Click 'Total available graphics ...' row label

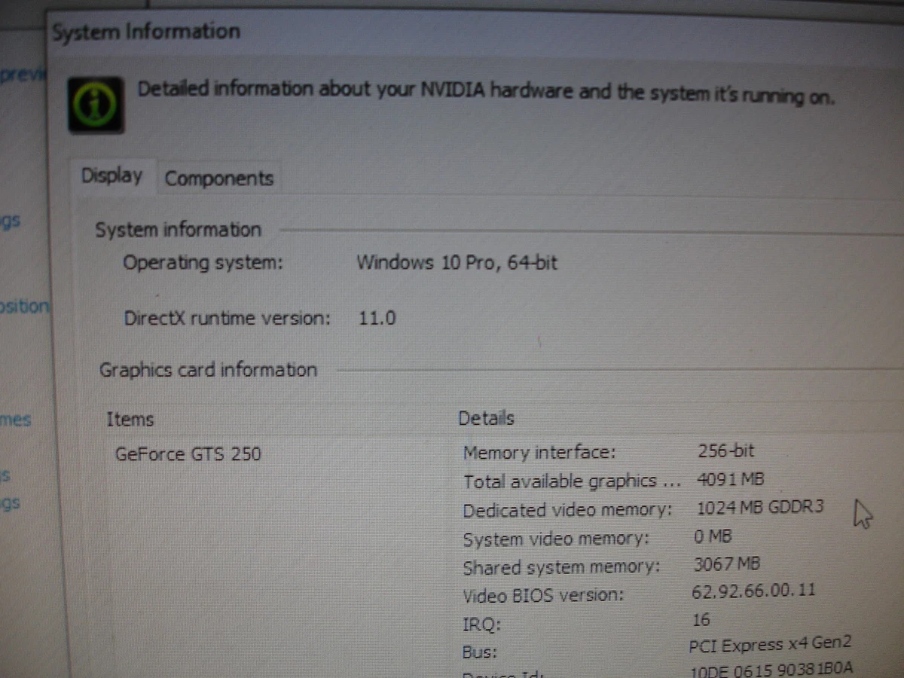(x=572, y=481)
